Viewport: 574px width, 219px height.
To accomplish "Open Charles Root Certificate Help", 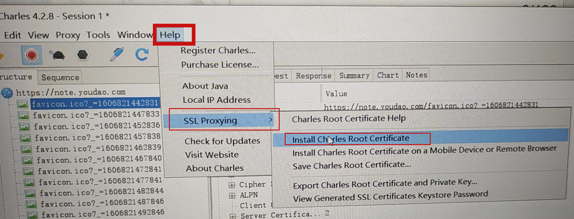I will click(x=349, y=119).
